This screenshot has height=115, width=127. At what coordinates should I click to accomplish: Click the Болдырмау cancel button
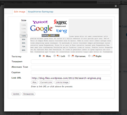click(29, 94)
